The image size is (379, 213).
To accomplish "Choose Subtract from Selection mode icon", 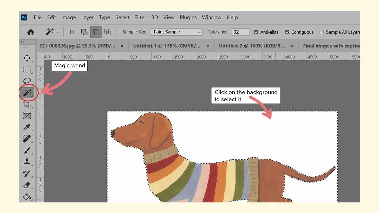I will (96, 32).
